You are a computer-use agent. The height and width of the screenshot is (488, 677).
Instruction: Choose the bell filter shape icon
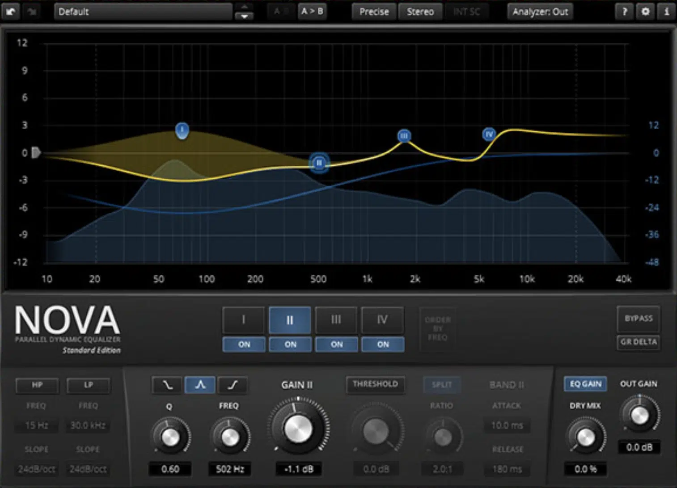pos(200,385)
